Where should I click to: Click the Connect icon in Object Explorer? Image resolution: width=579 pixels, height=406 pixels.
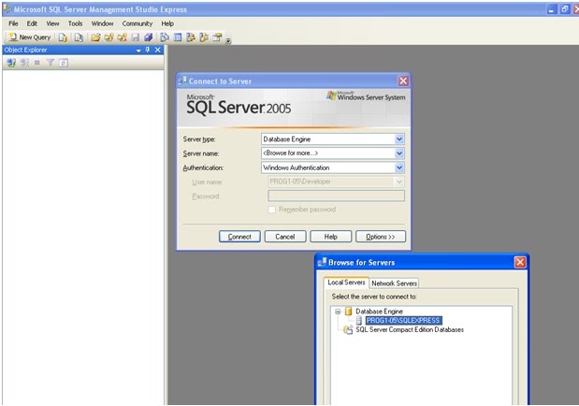tap(11, 63)
